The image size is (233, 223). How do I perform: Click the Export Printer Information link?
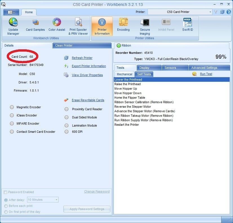point(89,66)
